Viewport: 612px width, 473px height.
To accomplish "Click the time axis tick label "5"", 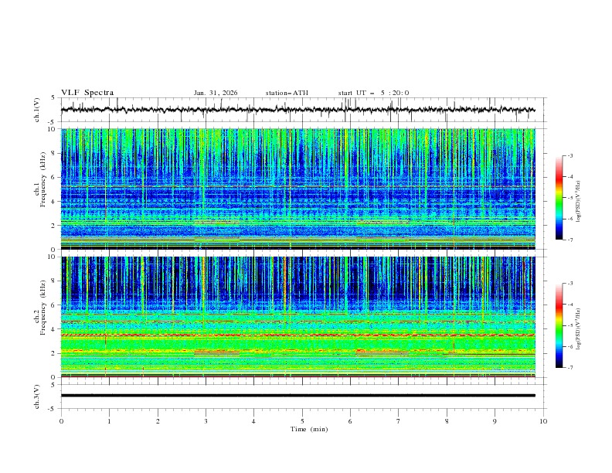I will 302,421.
